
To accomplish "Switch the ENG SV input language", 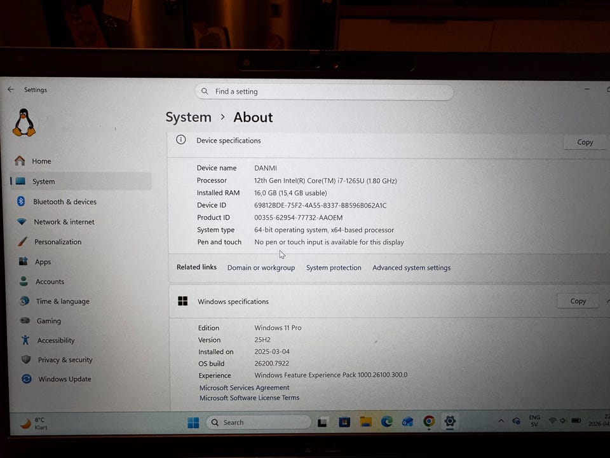I will [534, 420].
